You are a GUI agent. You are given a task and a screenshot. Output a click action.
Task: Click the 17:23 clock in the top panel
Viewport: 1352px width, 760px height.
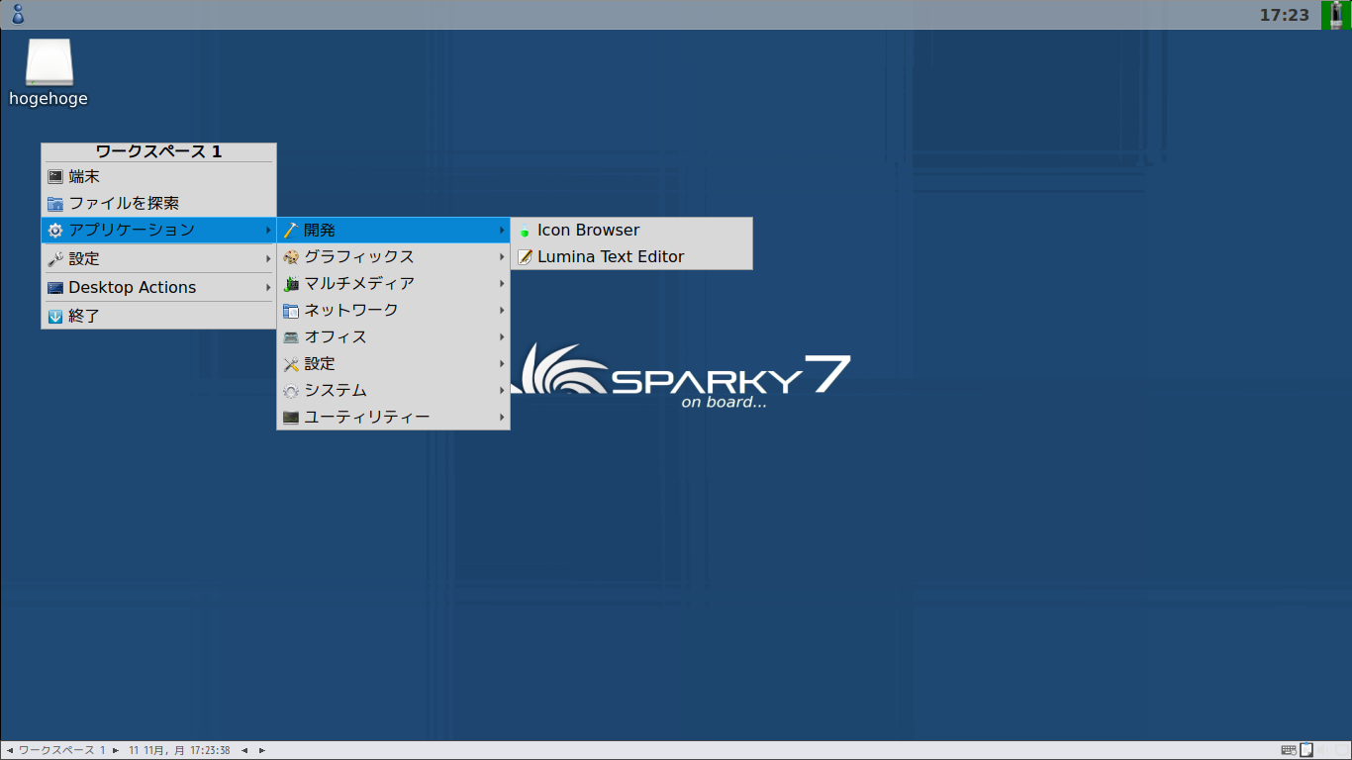pos(1284,15)
